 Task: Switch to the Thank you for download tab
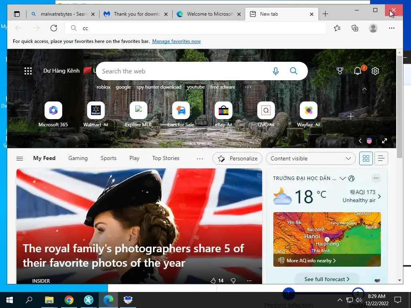click(x=136, y=14)
